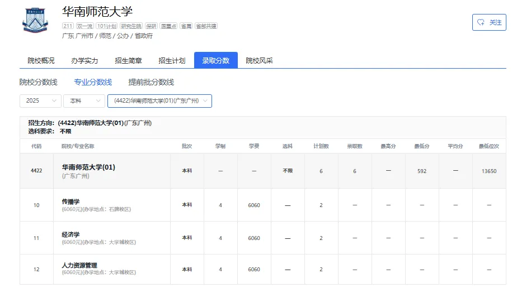Click the South China Normal University logo
The image size is (517, 293).
[x=35, y=21]
